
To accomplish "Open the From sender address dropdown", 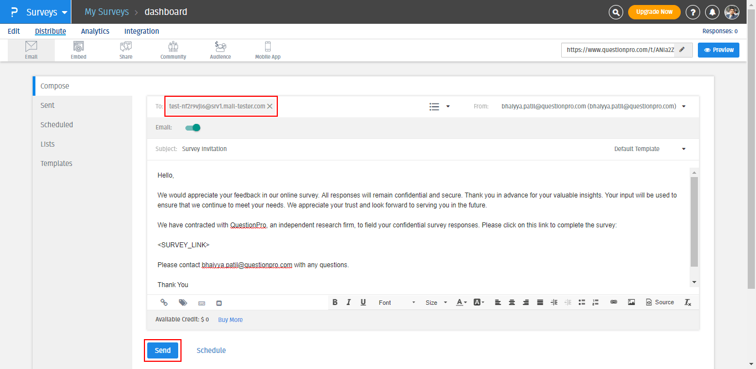I will (684, 106).
